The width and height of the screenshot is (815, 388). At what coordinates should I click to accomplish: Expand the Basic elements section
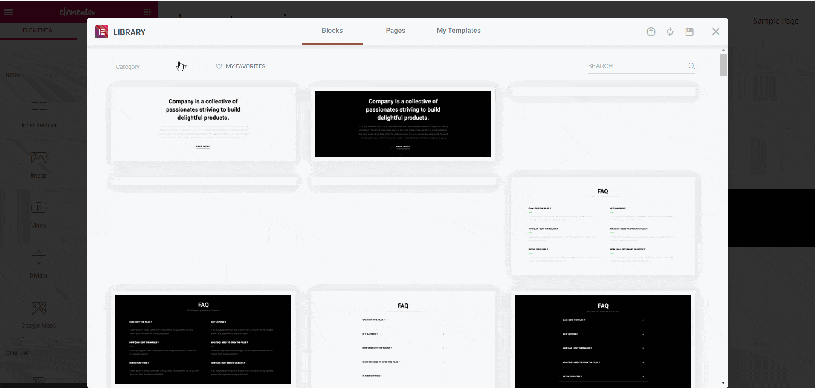click(x=14, y=75)
